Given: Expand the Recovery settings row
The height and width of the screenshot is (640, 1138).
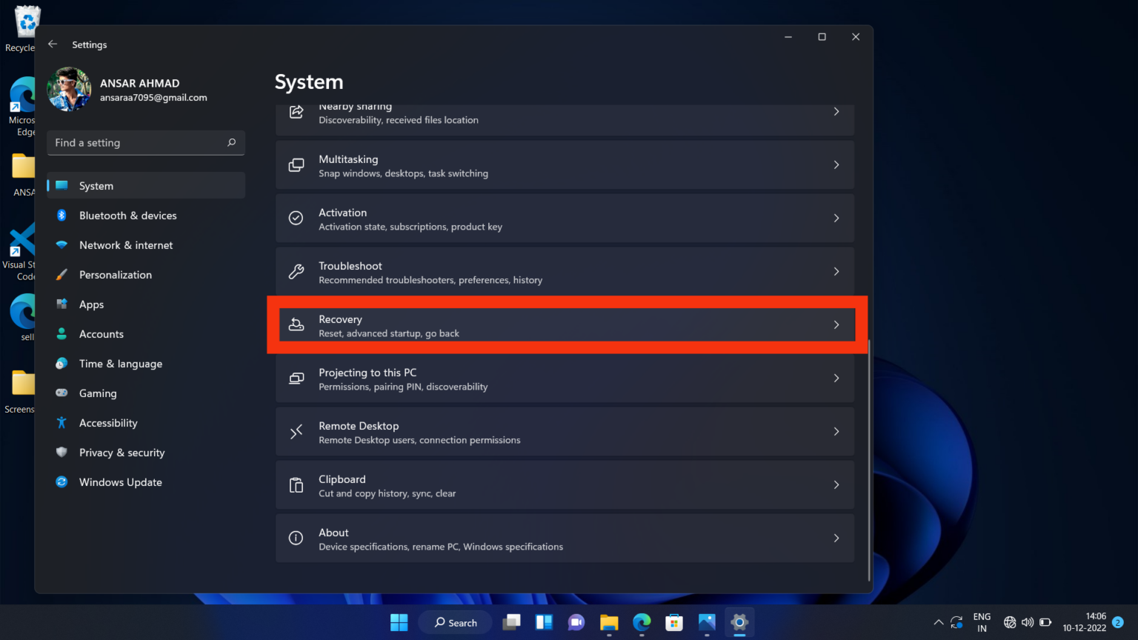Looking at the screenshot, I should [565, 324].
